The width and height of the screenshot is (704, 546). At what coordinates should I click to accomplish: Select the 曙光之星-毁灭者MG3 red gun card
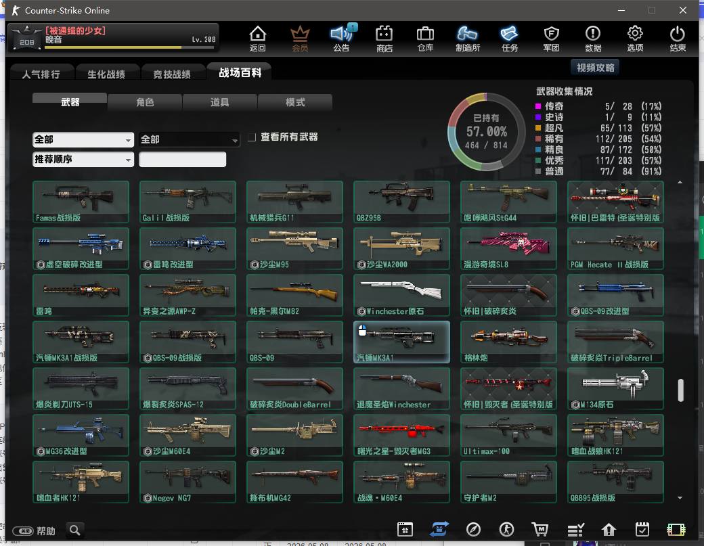(401, 435)
